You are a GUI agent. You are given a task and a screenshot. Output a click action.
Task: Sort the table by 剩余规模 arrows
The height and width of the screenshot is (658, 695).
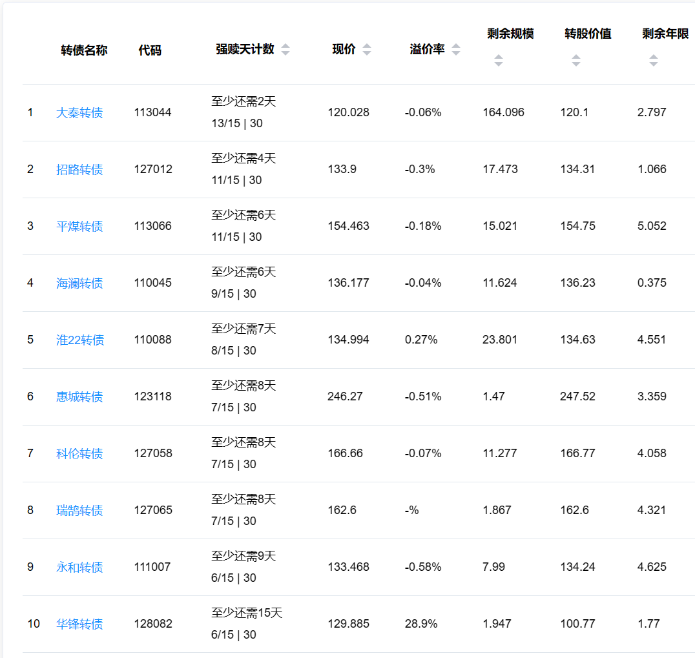pos(498,61)
